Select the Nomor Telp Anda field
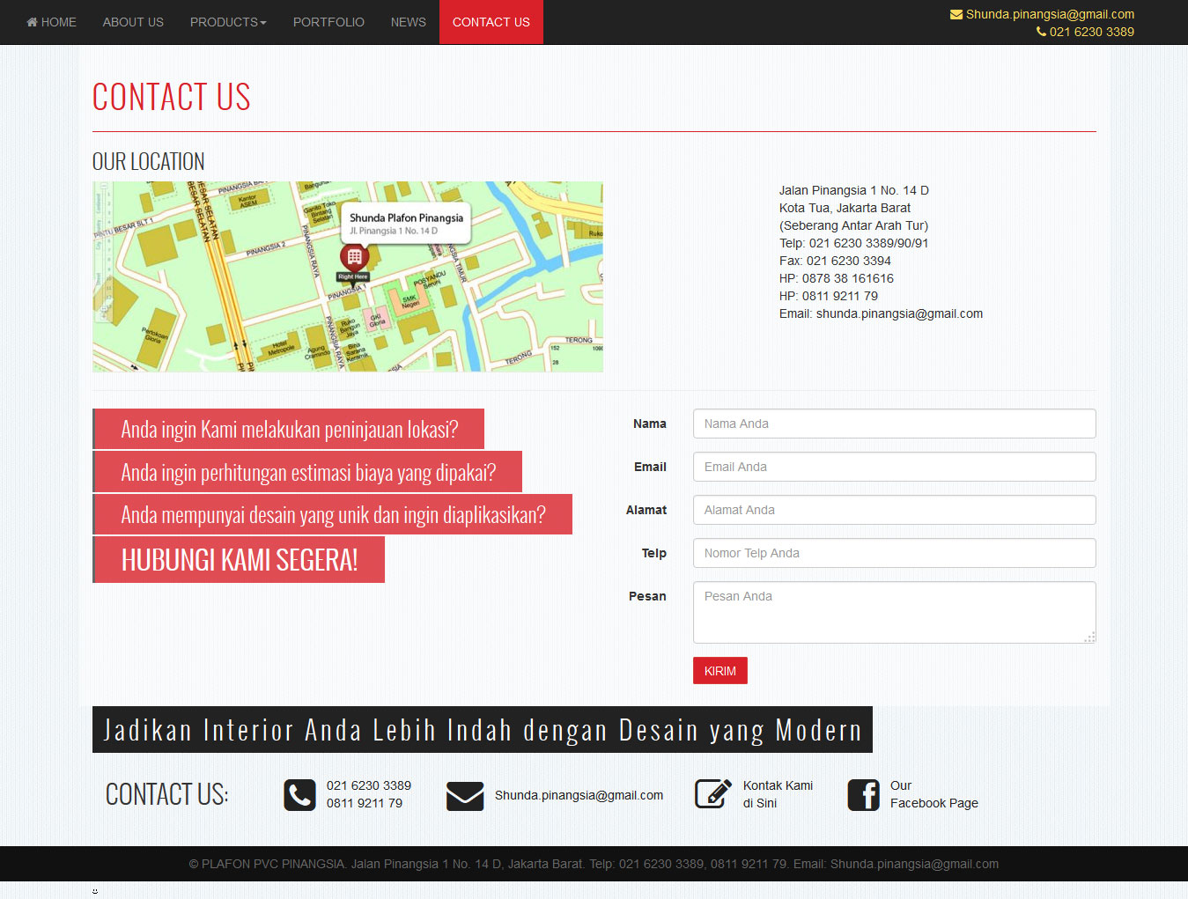 point(894,553)
